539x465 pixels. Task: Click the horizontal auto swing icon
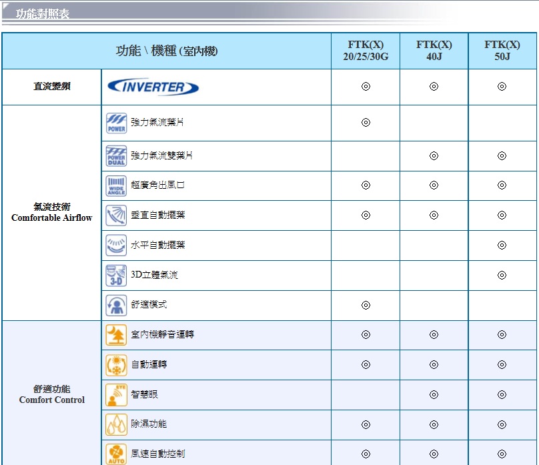point(116,246)
